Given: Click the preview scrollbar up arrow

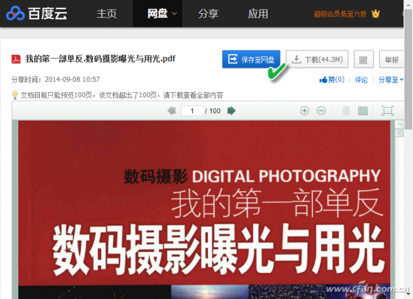Looking at the screenshot, I should 399,124.
